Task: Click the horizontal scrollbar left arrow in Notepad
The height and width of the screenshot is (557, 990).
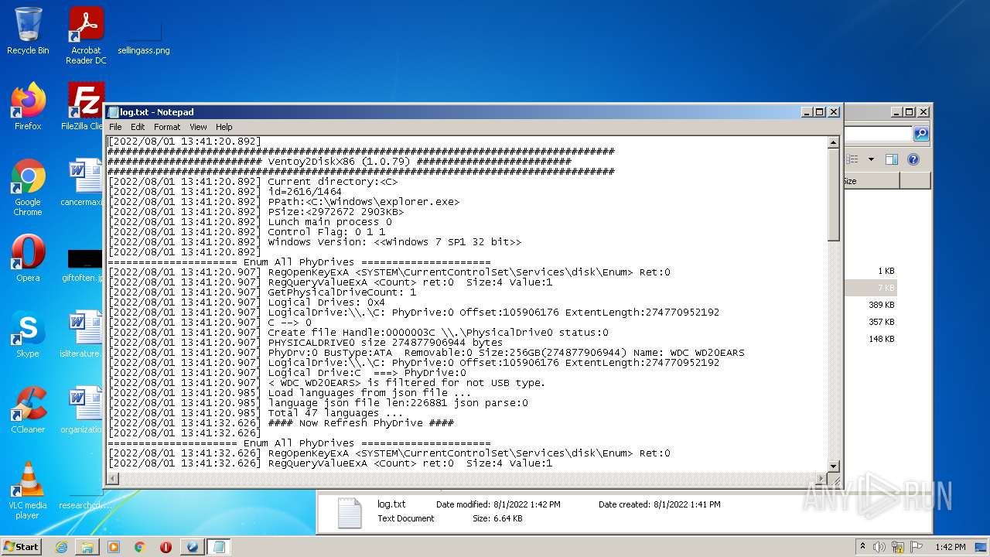Action: [113, 479]
